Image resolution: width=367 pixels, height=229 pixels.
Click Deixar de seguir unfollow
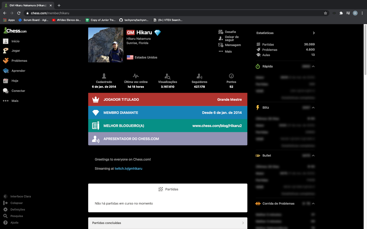(x=229, y=38)
